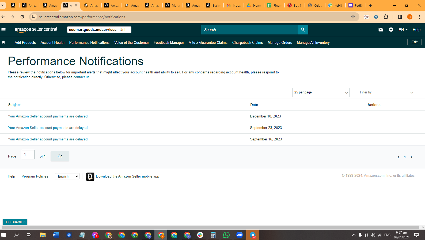Screen dimensions: 425x240
Task: Switch to the KeHE browser tab
Action: tap(335, 5)
